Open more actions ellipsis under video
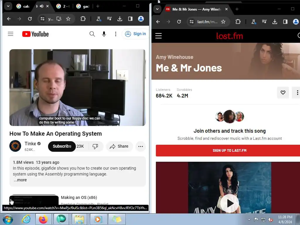The width and height of the screenshot is (300, 225). 141,146
